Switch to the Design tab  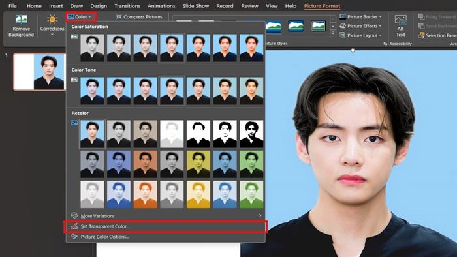(x=99, y=6)
